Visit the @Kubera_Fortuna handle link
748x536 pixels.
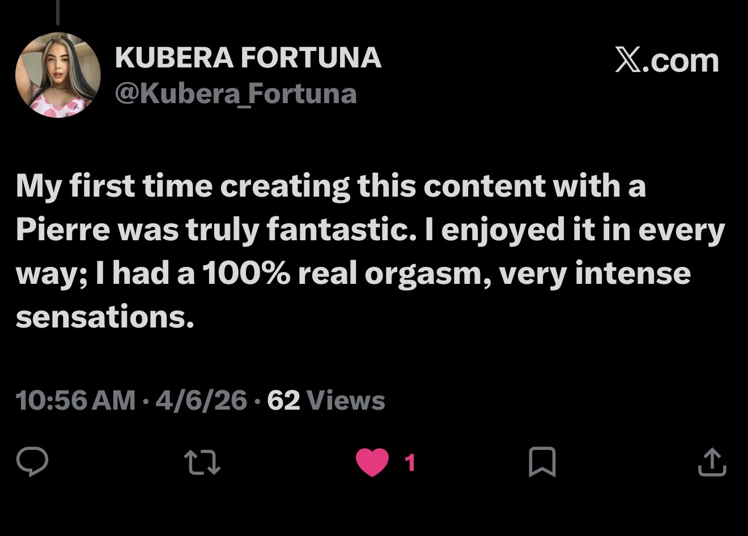coord(236,93)
